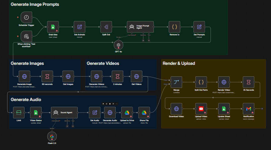Screen dimensions: 271x150
Task: Open the Image Prompt Agent node
Action: click(x=140, y=27)
